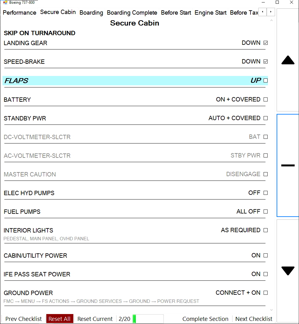Viewport: 299px width, 324px height.
Task: Uncheck the SPEED-BRAKE DOWN checkbox
Action: (265, 61)
